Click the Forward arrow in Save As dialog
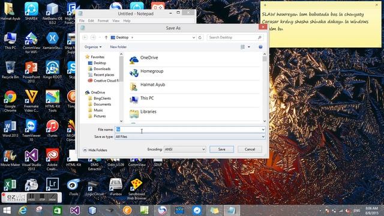Image resolution: width=384 pixels, height=216 pixels. [93, 37]
